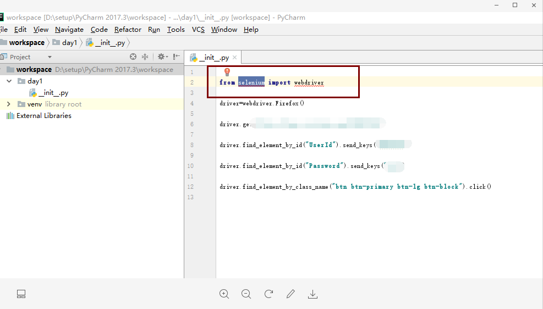The image size is (543, 309).
Task: Select the __init__.py editor tab
Action: tap(213, 58)
